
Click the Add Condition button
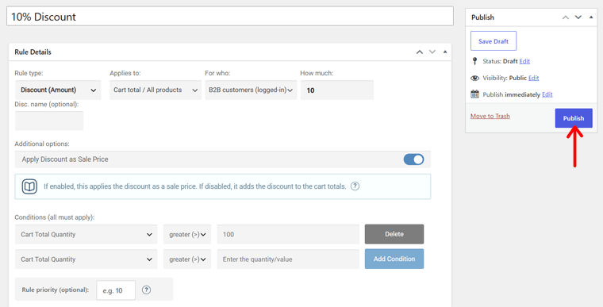point(394,259)
